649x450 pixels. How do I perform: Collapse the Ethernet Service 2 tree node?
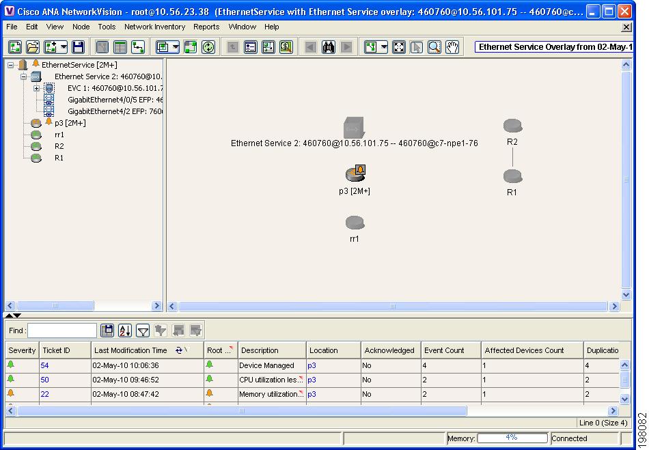24,76
